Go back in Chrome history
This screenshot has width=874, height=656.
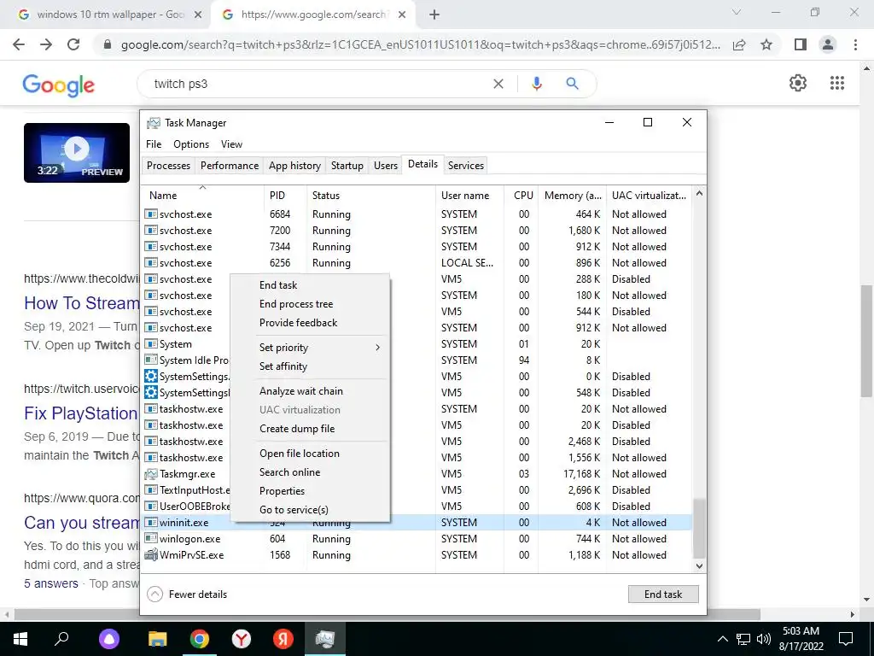(x=19, y=44)
